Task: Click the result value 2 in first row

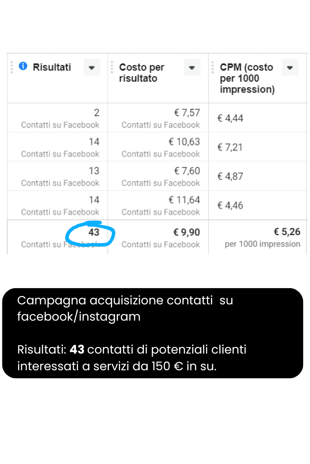Action: point(97,112)
